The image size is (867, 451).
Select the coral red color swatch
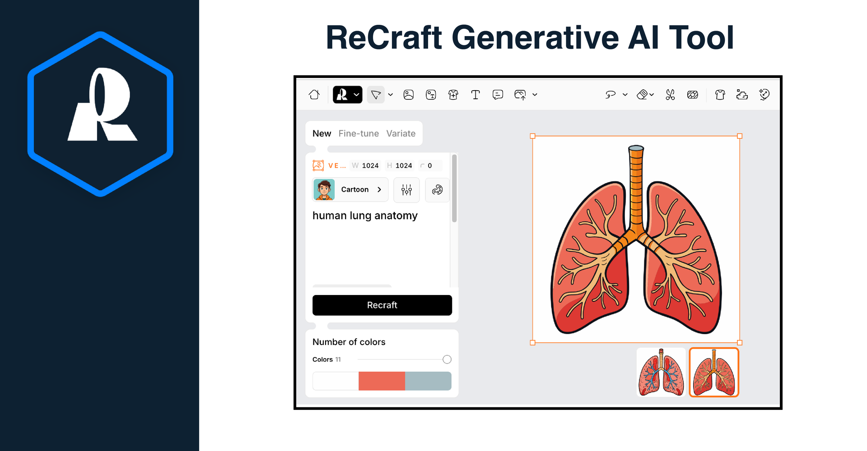pos(382,381)
